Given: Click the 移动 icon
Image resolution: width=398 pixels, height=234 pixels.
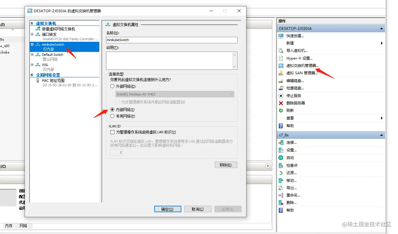Looking at the screenshot, I should (281, 180).
